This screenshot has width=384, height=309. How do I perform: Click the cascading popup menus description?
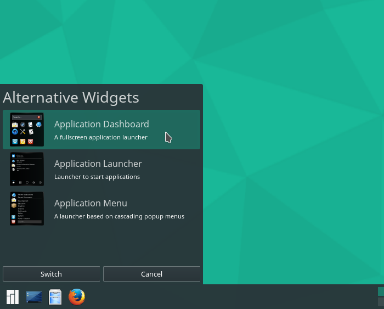click(x=119, y=216)
